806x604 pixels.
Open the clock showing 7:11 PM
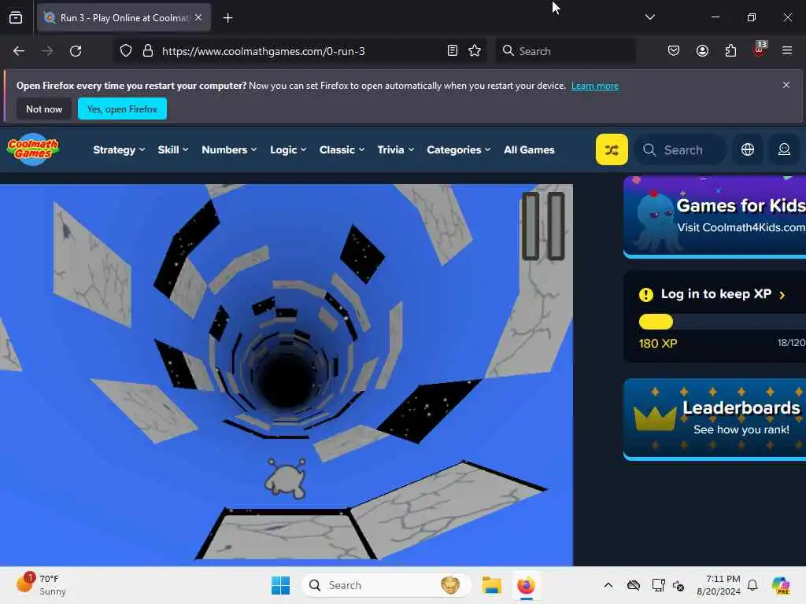pos(718,585)
